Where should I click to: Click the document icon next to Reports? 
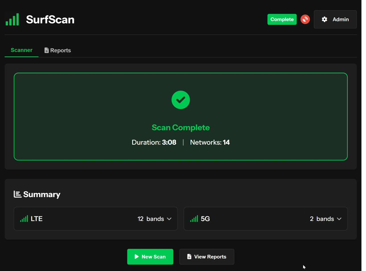pos(46,50)
